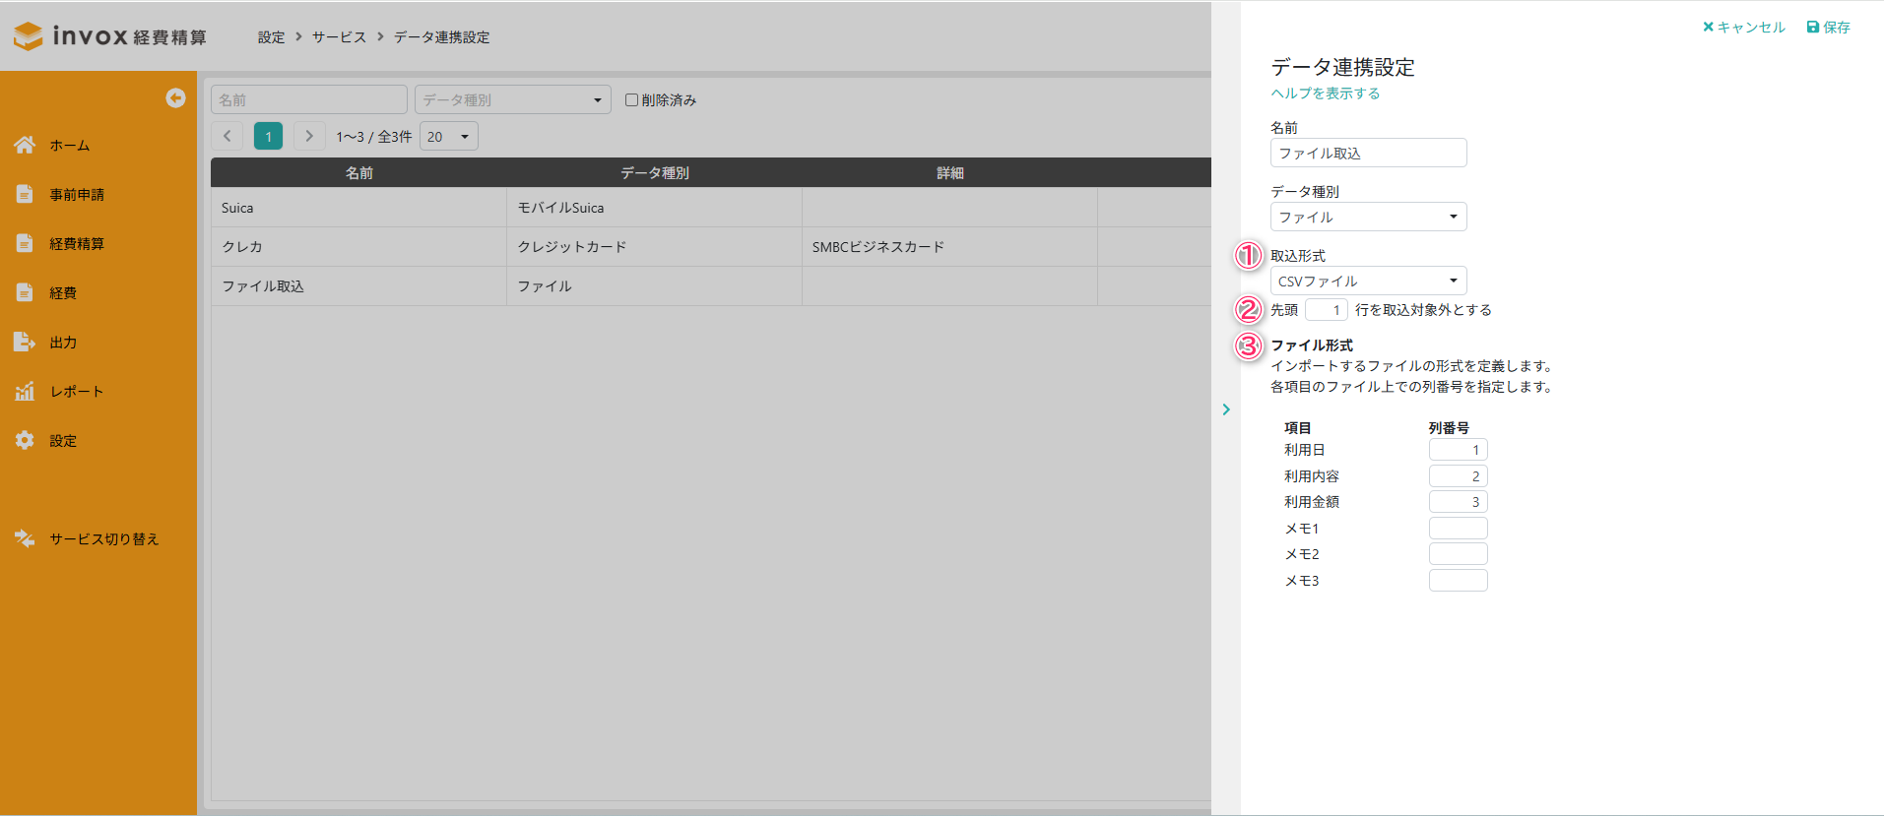The width and height of the screenshot is (1884, 816).
Task: Collapse sidebar with the arrow circle icon
Action: click(x=175, y=97)
